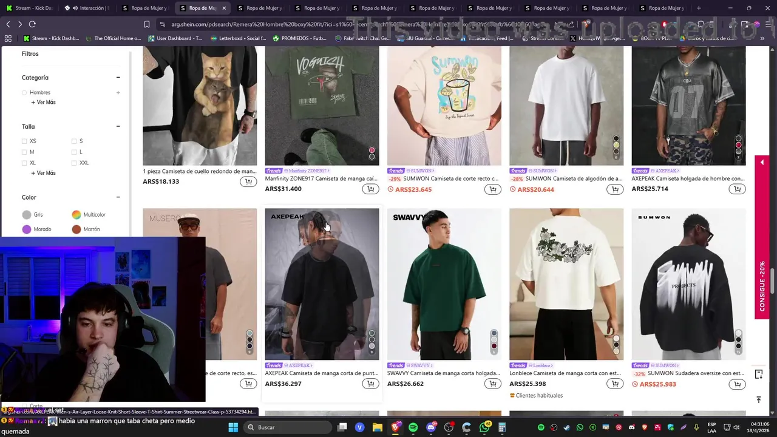Close the active Ropa de Mujer tab
The image size is (777, 437).
(x=224, y=8)
